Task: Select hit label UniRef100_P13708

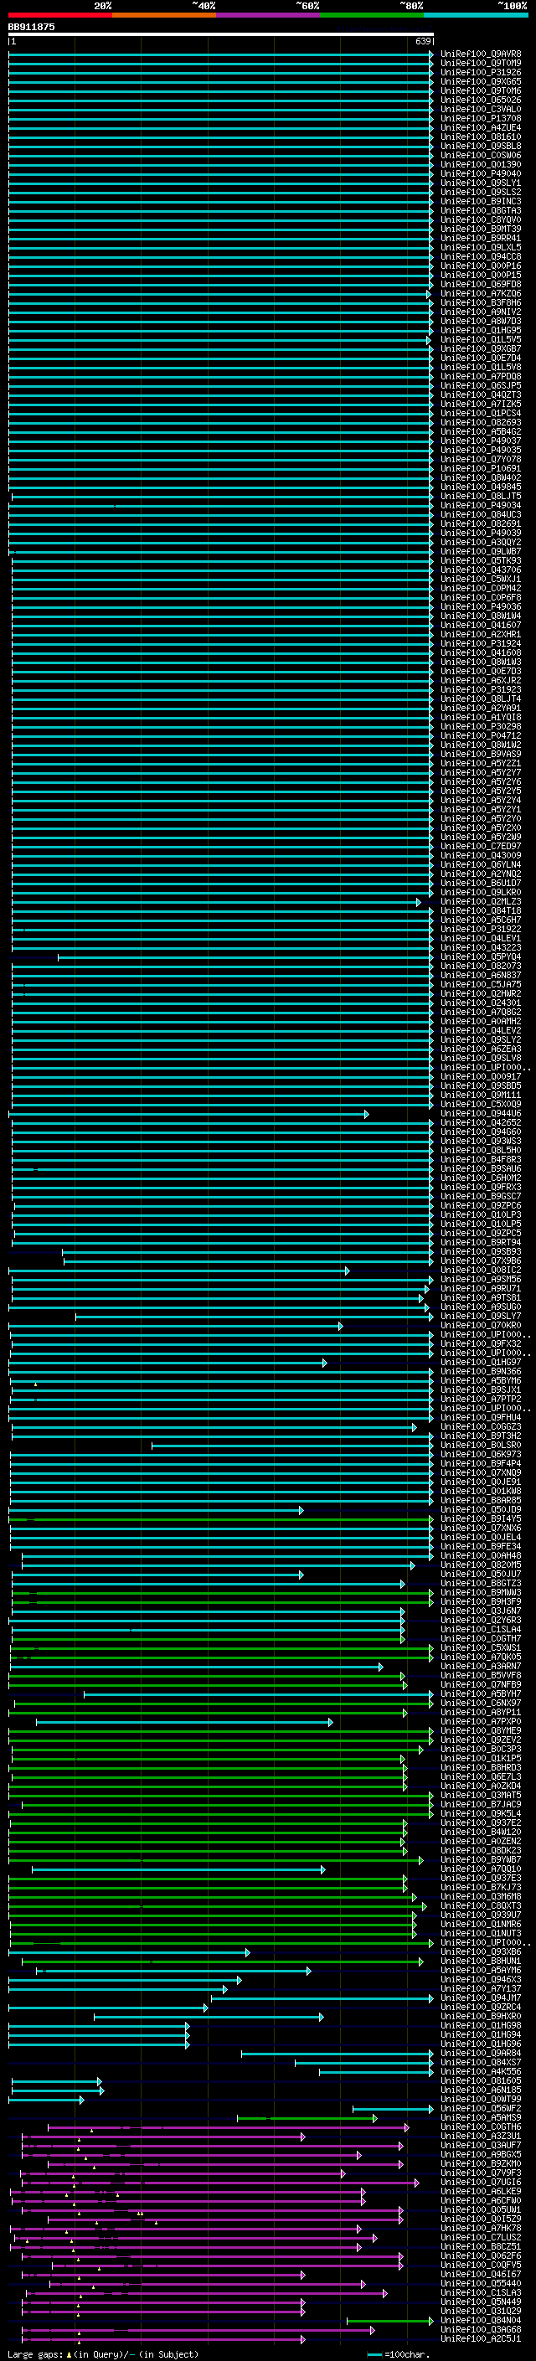Action: coord(480,118)
